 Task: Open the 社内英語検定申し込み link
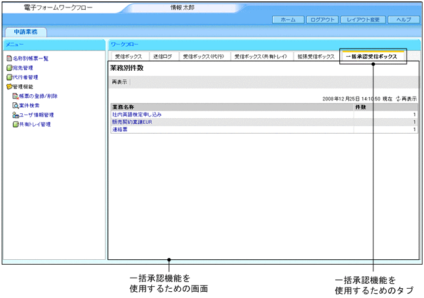point(136,115)
